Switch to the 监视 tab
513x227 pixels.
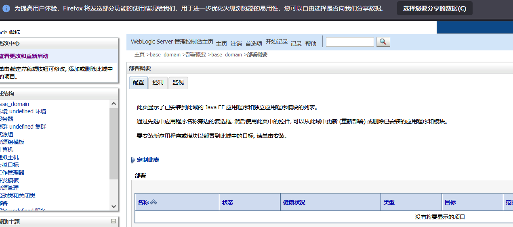[178, 82]
